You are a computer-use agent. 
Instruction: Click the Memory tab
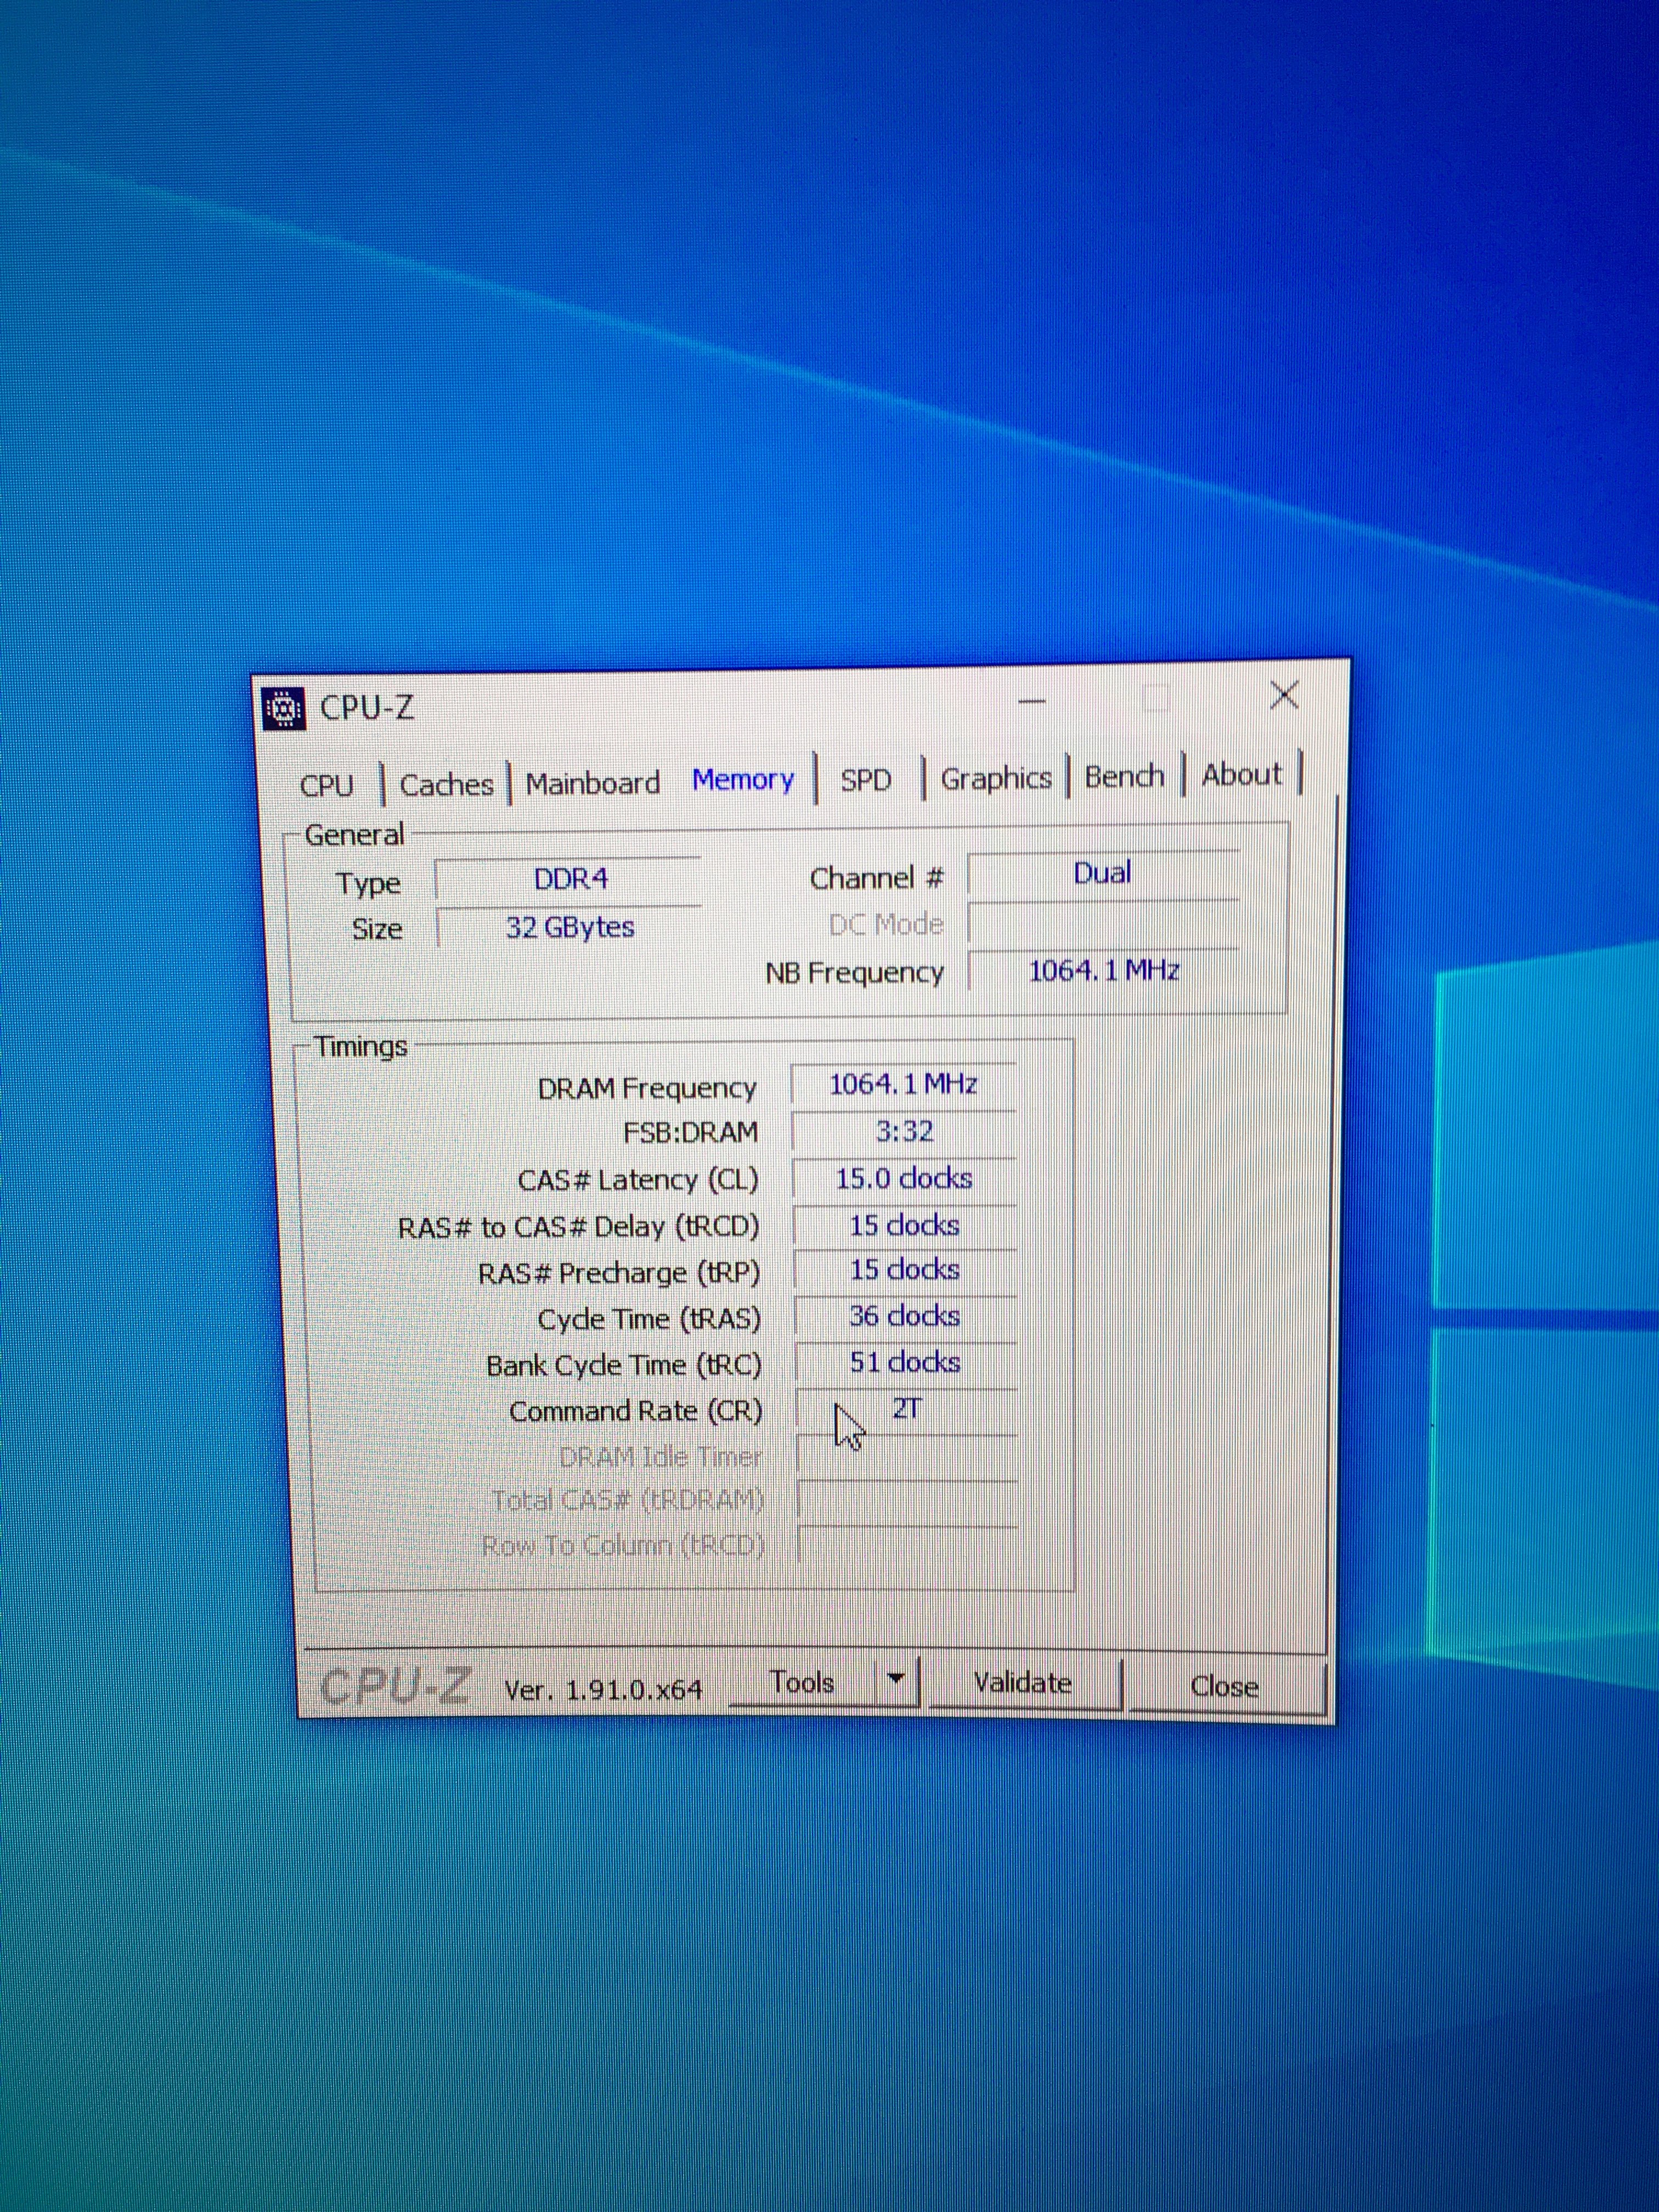pyautogui.click(x=743, y=779)
